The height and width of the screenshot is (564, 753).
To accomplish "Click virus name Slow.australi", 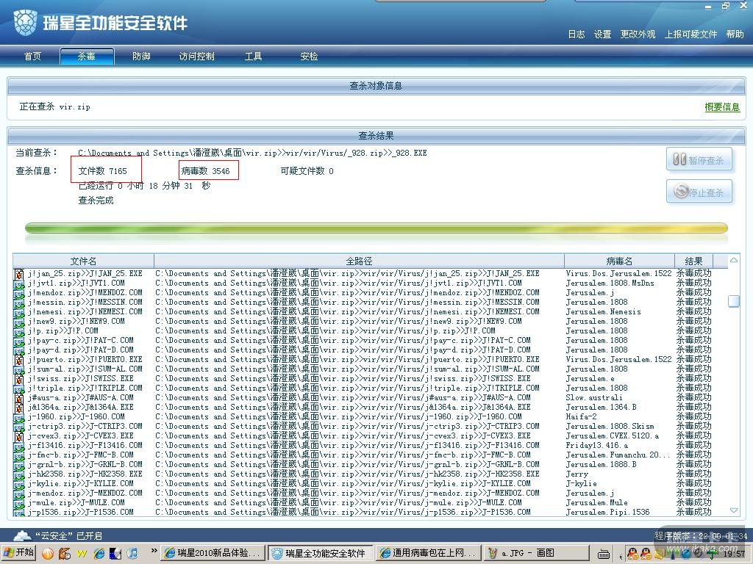I will [594, 397].
